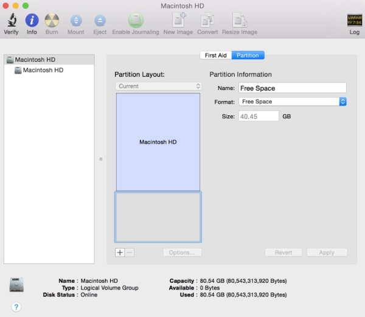Click the Options... button

point(182,253)
